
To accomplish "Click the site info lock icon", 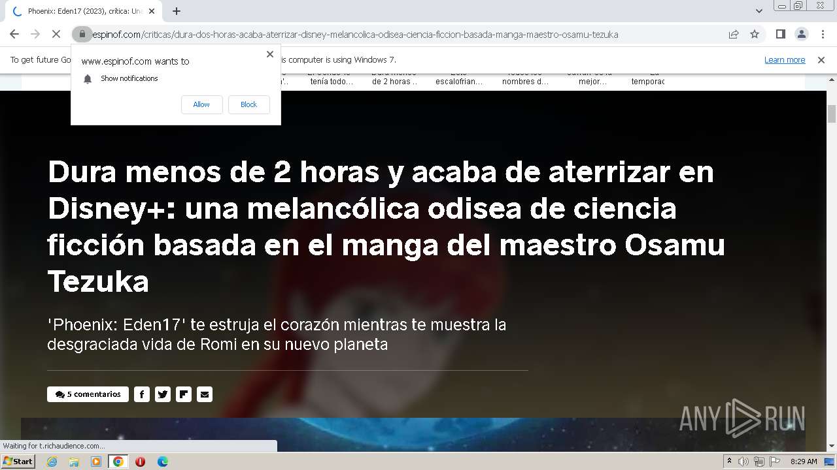I will click(82, 34).
